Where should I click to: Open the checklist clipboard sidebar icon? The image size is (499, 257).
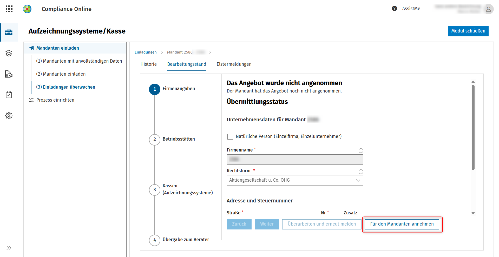click(x=9, y=95)
